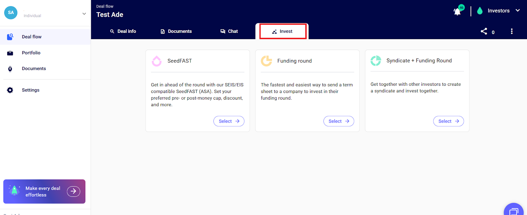Click the Portfolio briefcase icon
The image size is (527, 215).
(x=10, y=53)
